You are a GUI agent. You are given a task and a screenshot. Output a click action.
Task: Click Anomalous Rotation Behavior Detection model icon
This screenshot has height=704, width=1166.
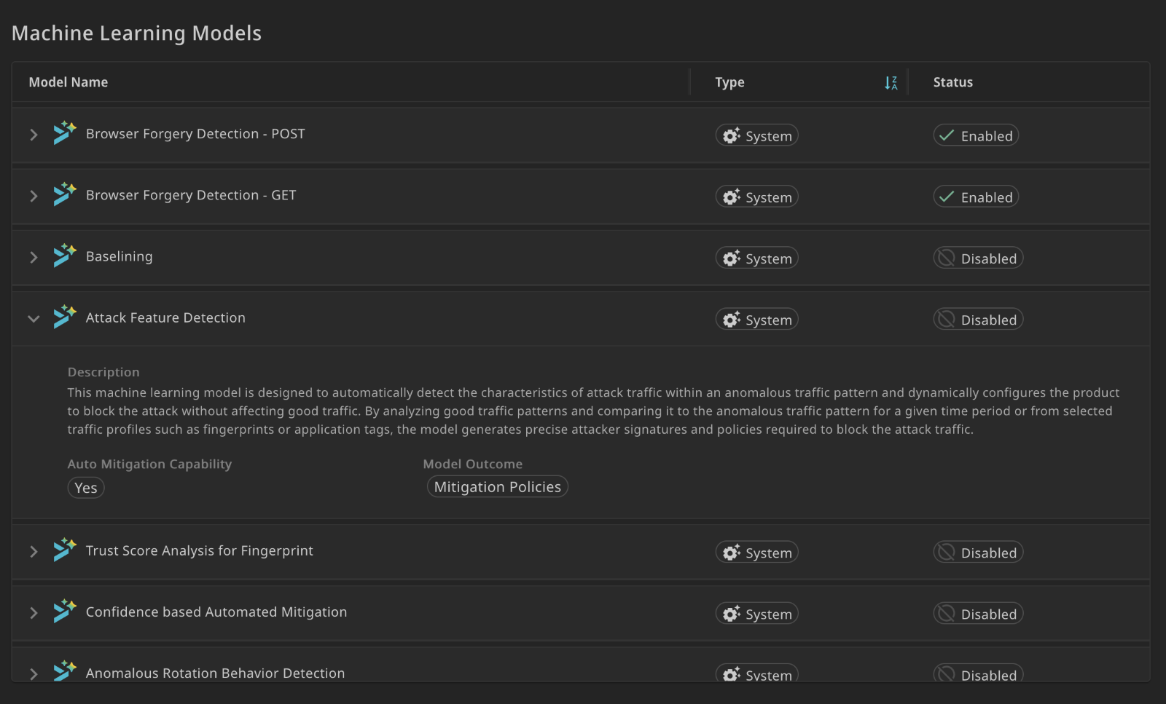point(64,671)
